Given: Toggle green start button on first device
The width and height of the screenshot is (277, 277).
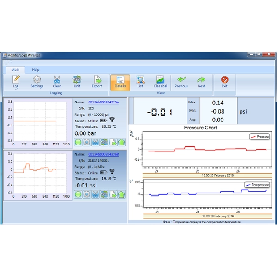Looking at the screenshot, I should click(x=78, y=142).
